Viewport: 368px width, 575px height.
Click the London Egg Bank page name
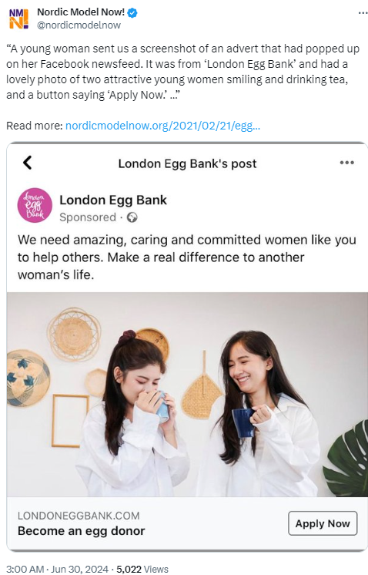(112, 200)
